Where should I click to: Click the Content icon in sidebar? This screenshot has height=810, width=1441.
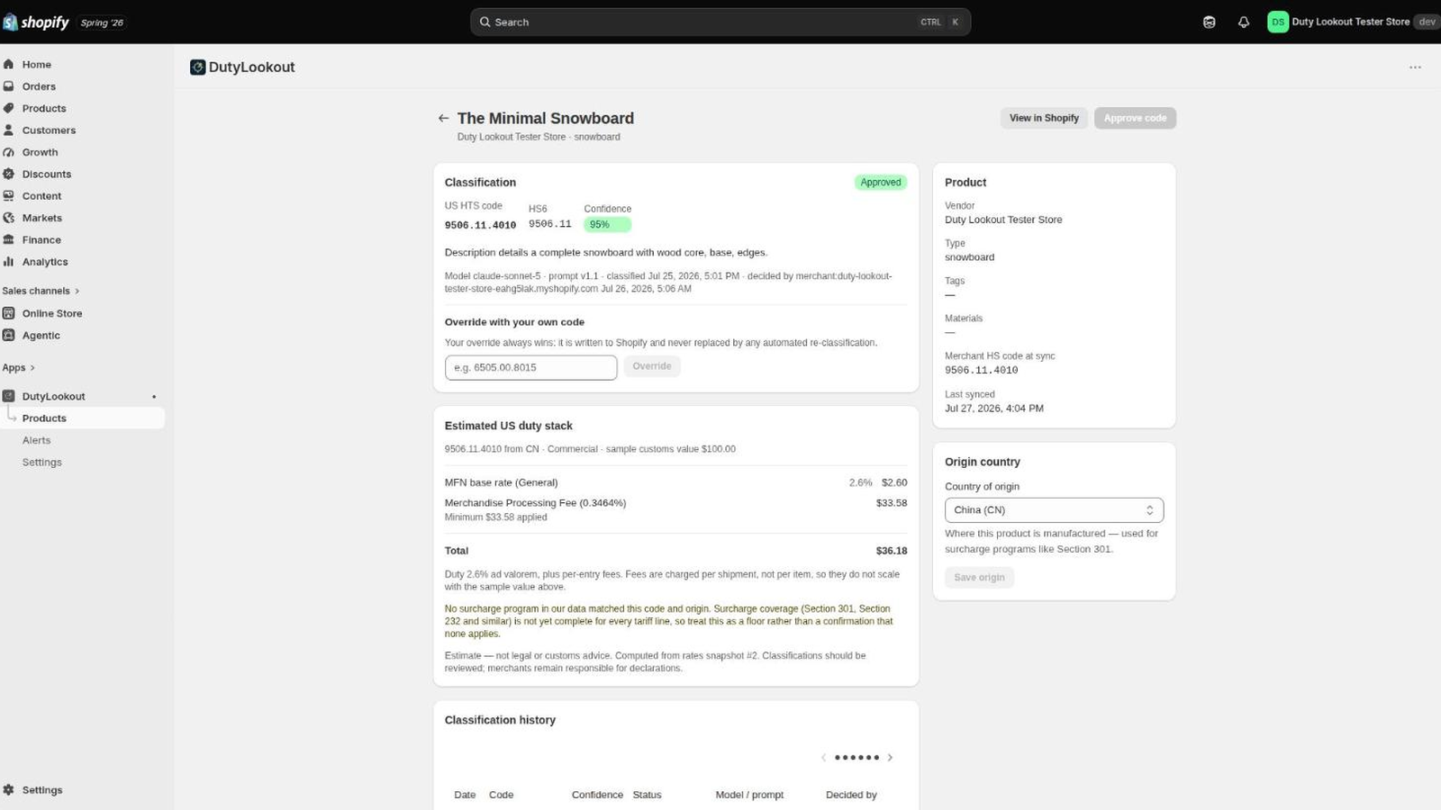click(9, 196)
